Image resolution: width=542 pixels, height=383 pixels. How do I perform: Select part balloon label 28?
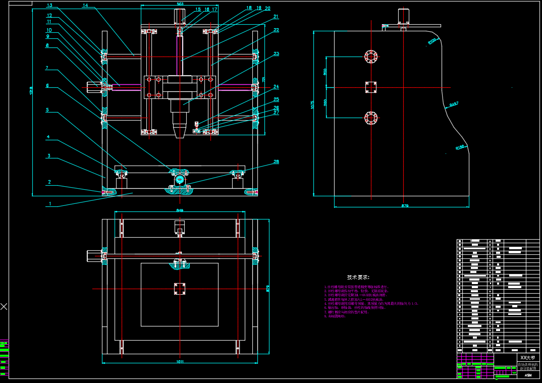point(276,162)
